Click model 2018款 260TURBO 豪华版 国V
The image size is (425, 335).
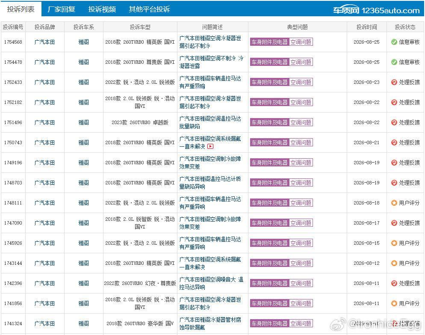[x=140, y=323]
